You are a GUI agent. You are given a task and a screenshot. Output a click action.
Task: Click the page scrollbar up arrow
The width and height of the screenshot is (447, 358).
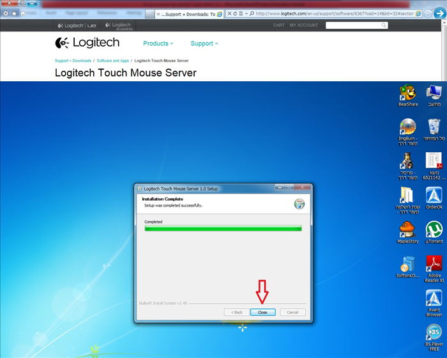tap(444, 22)
